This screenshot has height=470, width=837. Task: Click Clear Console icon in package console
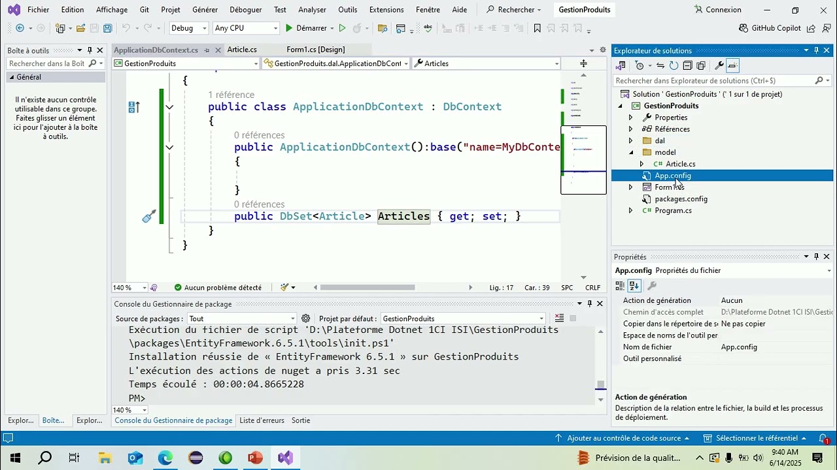tap(559, 318)
